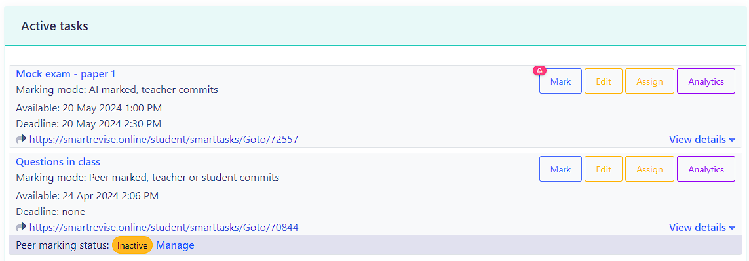
Task: View Analytics for Questions in class
Action: (706, 169)
